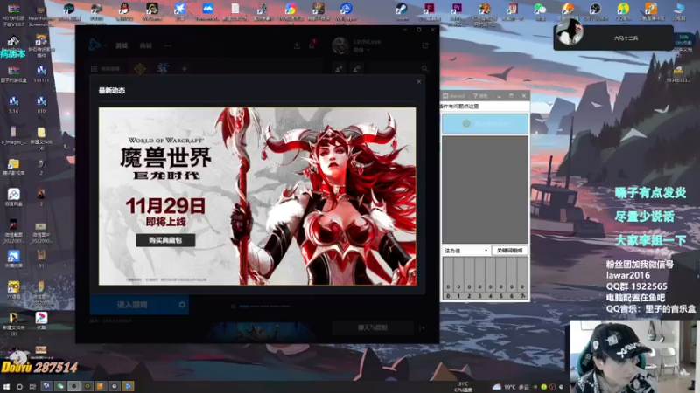The image size is (700, 393).
Task: Open the QQ penguin desktop shortcut
Action: pos(124,11)
